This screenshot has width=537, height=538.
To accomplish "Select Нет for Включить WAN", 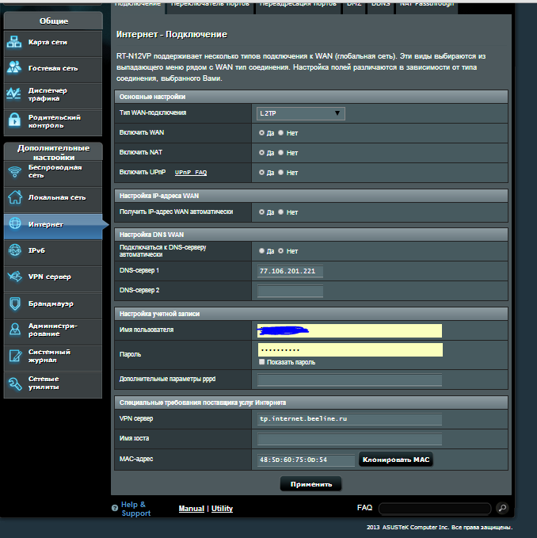I will tap(281, 133).
